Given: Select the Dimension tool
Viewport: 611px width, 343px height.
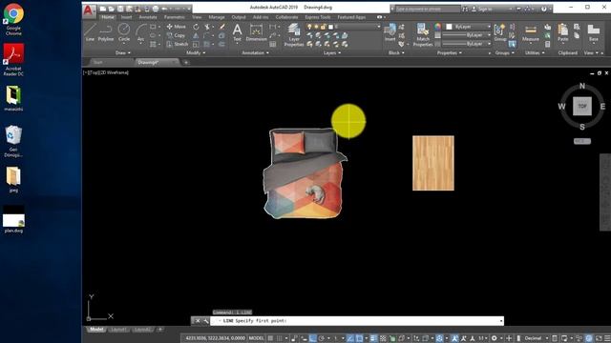Looking at the screenshot, I should tap(256, 32).
